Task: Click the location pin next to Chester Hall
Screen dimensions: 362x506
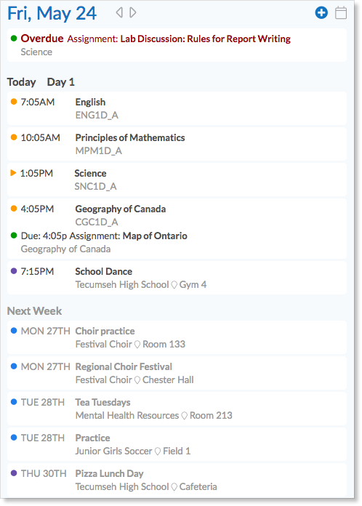Action: click(137, 380)
